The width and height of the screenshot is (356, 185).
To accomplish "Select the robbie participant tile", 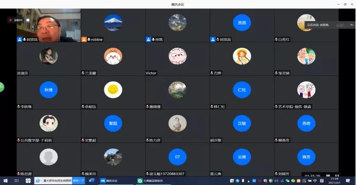I will pos(113,25).
